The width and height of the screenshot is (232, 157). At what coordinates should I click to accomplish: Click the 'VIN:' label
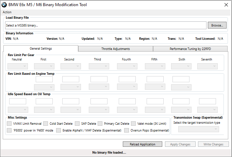[x=9, y=39]
